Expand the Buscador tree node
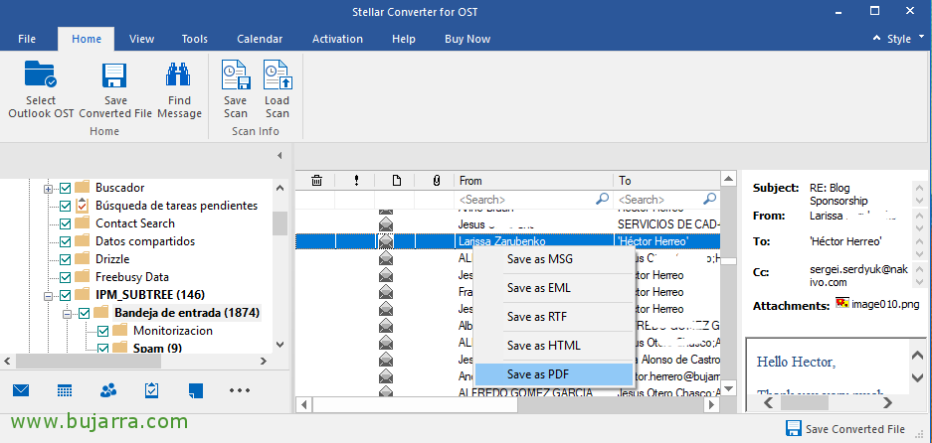932x443 pixels. point(48,189)
